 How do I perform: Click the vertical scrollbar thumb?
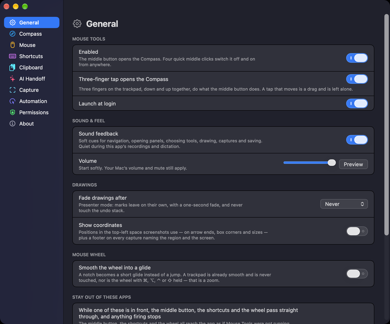click(x=386, y=125)
